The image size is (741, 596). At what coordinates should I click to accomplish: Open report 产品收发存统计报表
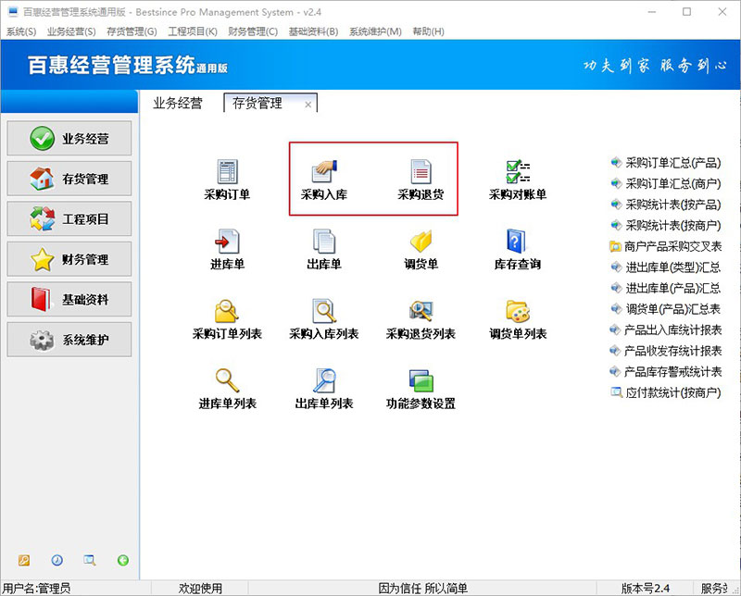(666, 351)
